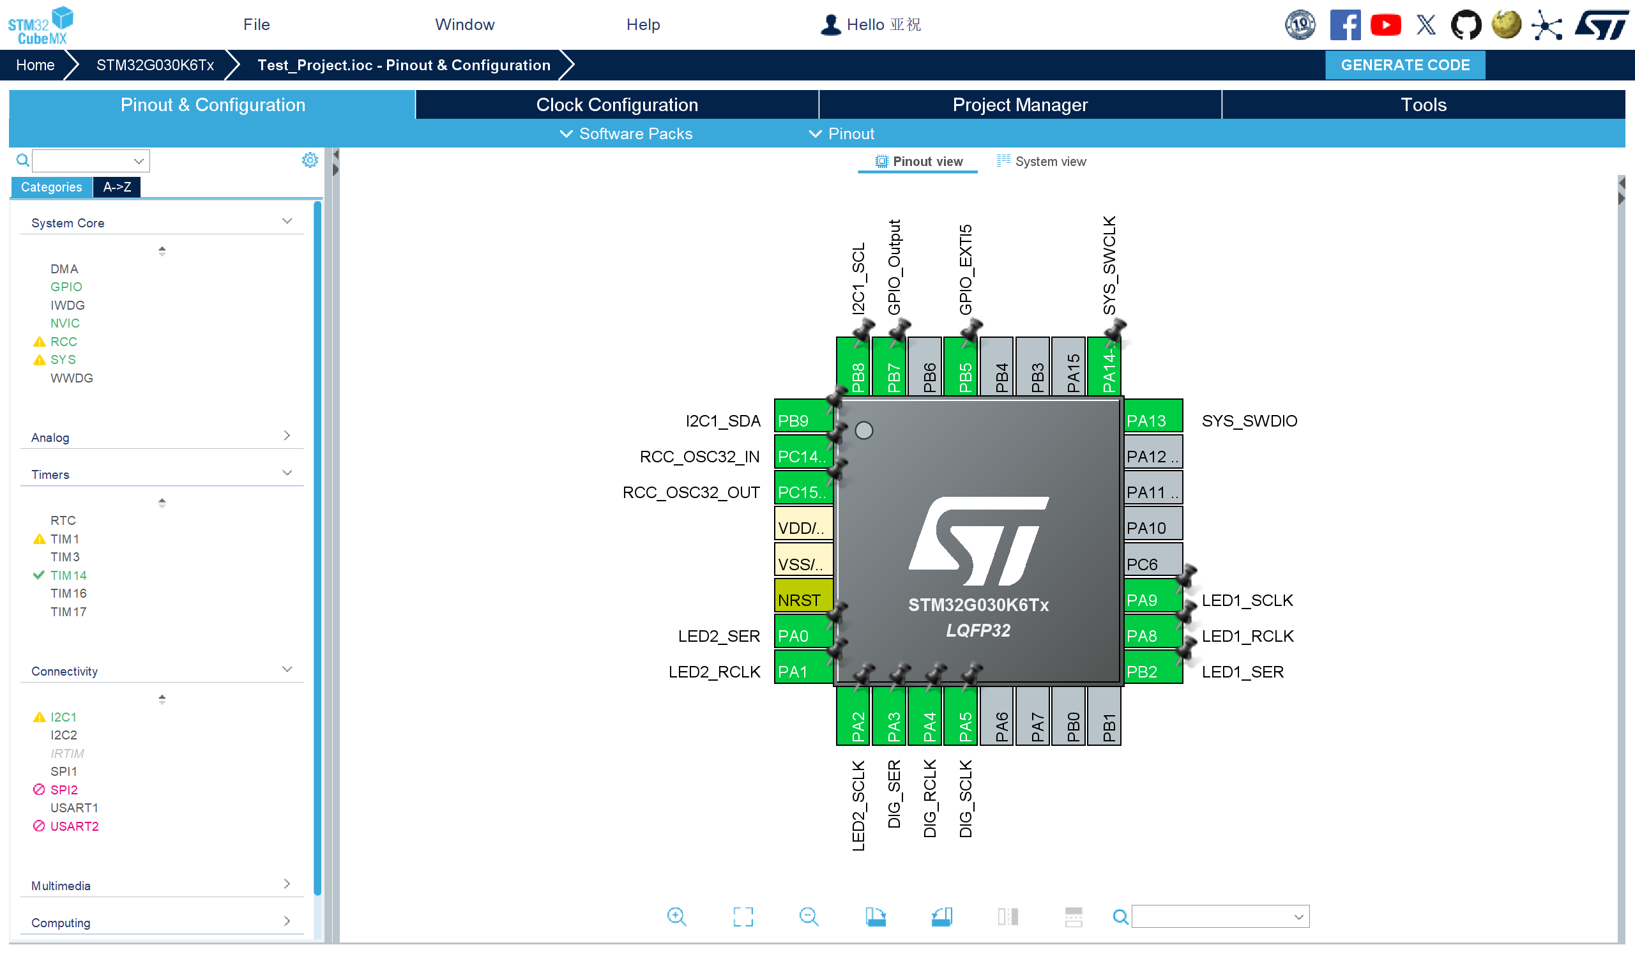Click the category search magnifier icon
The height and width of the screenshot is (954, 1635).
point(22,160)
